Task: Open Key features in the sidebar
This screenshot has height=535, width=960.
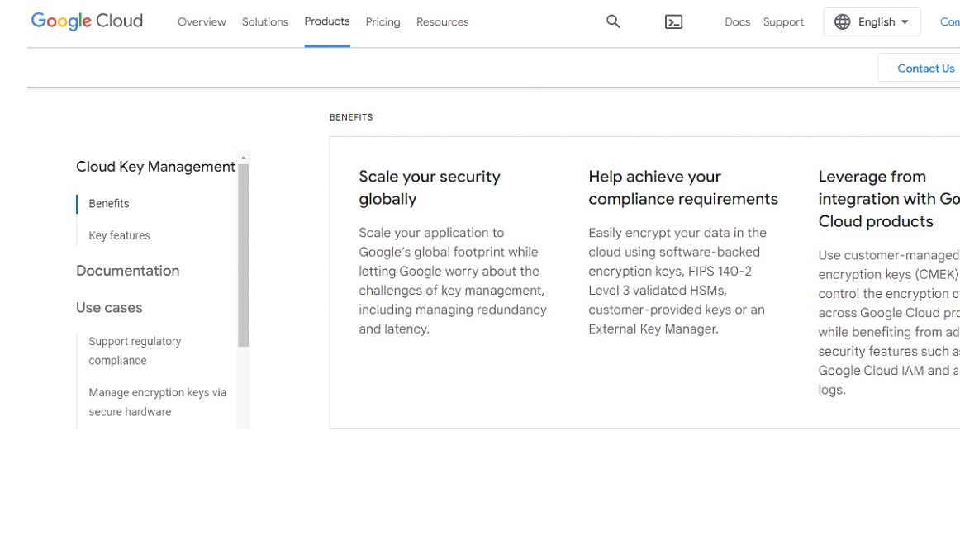Action: pyautogui.click(x=119, y=235)
